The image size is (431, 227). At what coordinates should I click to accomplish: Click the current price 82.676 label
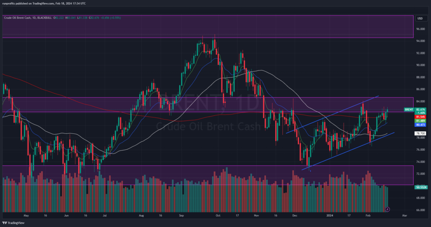point(420,110)
